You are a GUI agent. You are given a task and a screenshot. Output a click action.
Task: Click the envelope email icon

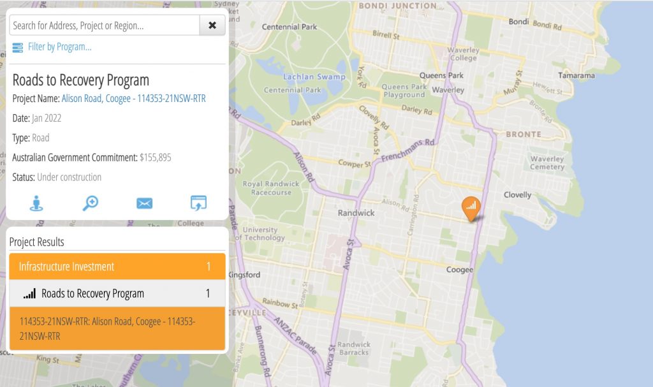coord(145,203)
